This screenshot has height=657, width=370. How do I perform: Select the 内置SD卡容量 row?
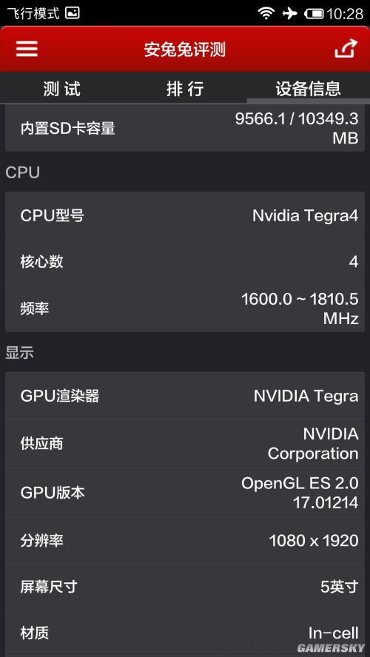(x=185, y=128)
